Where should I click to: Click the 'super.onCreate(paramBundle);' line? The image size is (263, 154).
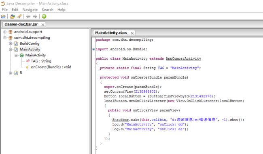point(133,87)
